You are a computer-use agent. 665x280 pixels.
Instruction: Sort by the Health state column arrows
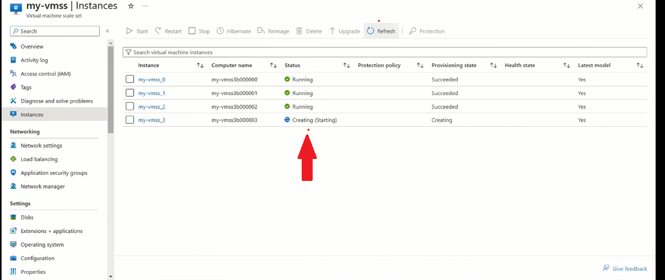point(566,65)
